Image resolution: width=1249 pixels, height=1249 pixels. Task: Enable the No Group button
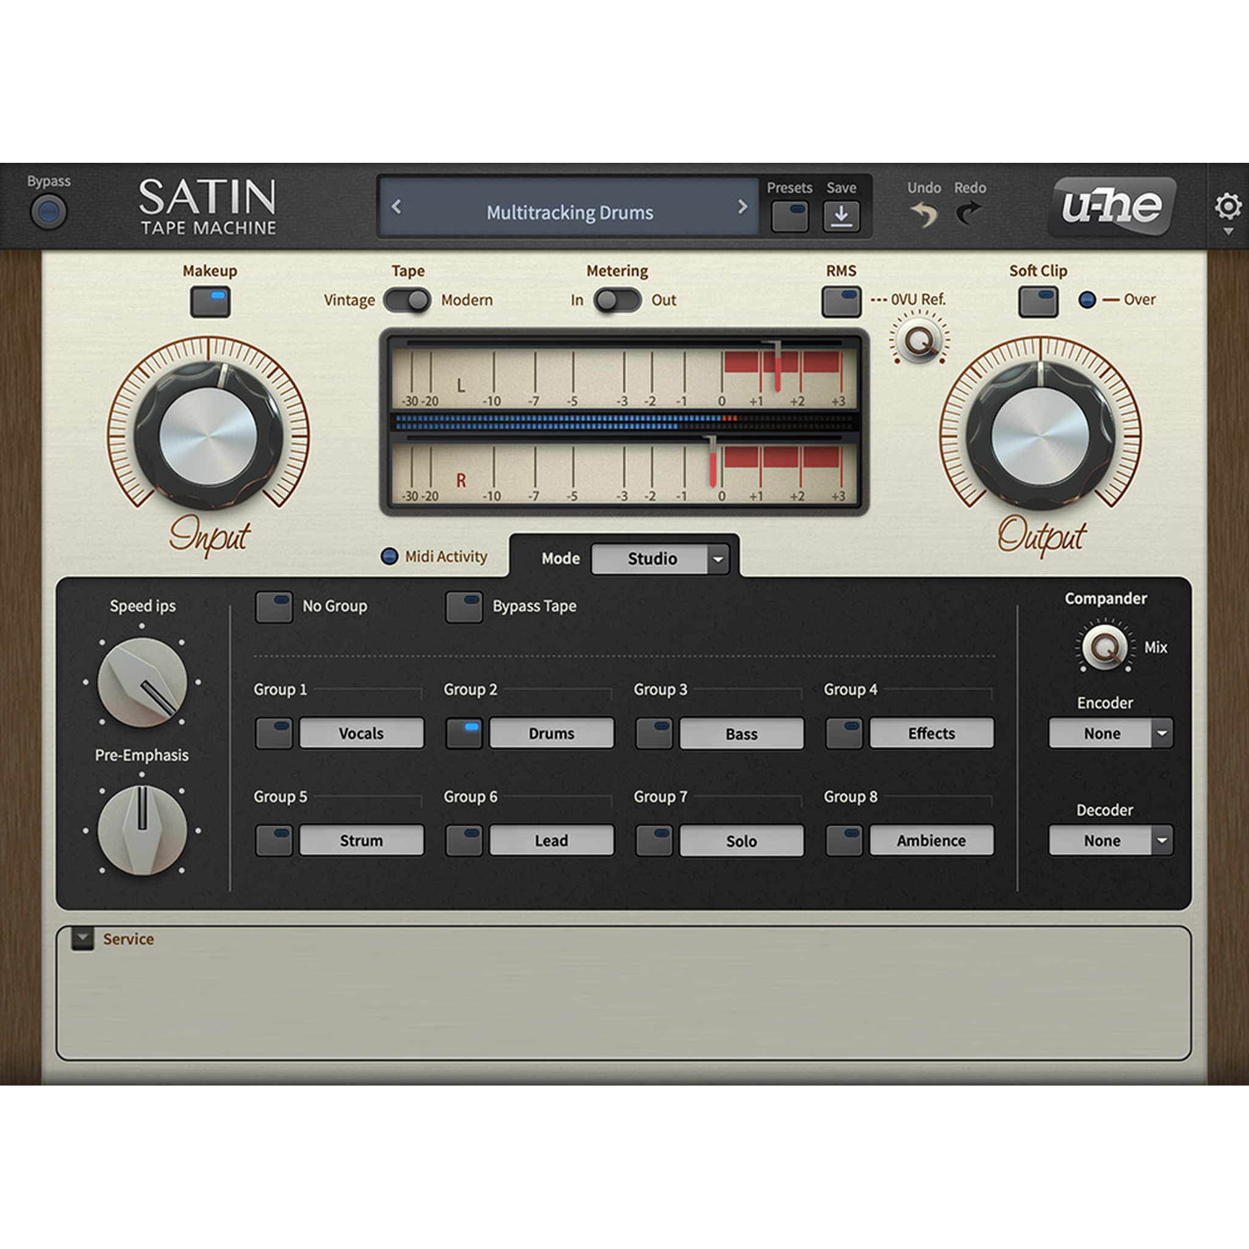273,606
